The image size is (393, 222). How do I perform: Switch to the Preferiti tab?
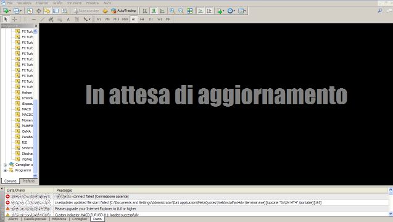[x=28, y=181]
